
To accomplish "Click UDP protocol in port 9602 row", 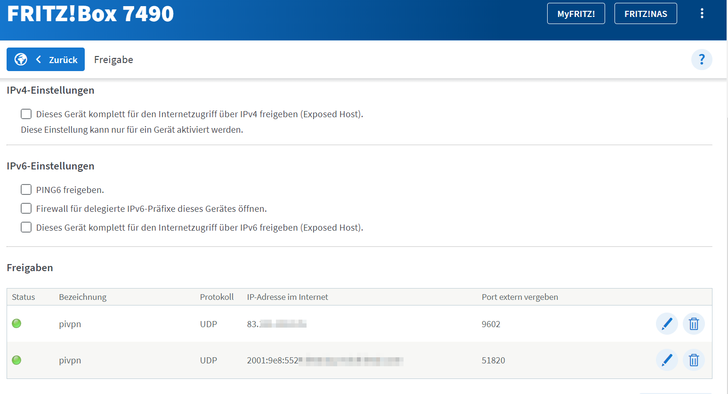I will 208,324.
